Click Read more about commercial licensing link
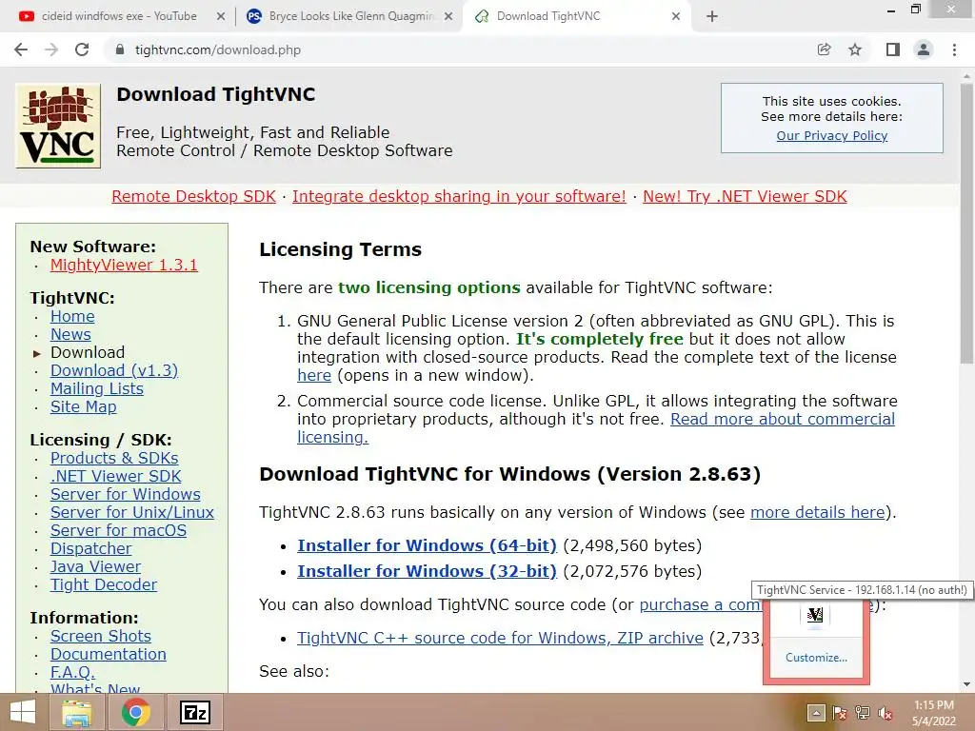 (x=783, y=419)
